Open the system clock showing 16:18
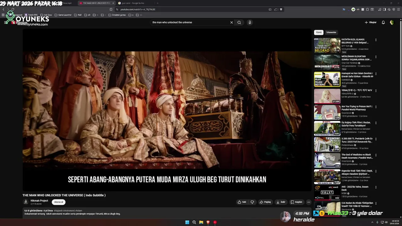The height and width of the screenshot is (226, 402). 394,222
